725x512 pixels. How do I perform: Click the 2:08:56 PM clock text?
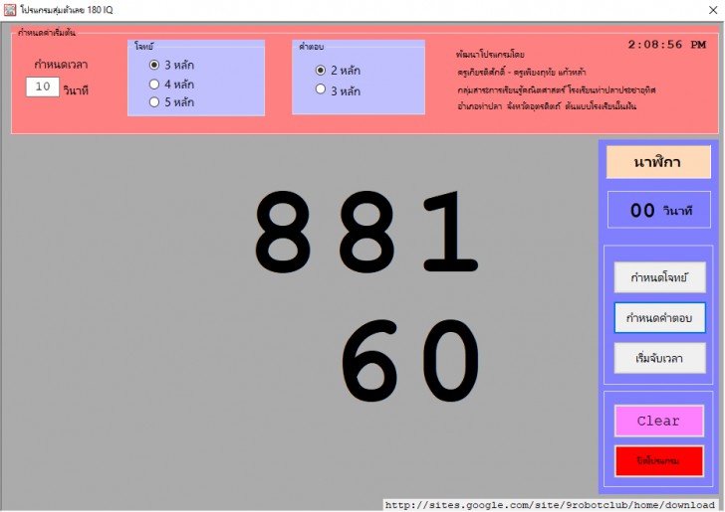click(667, 45)
